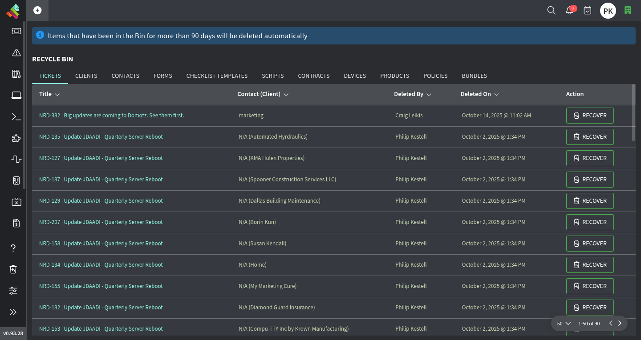Expand the sidebar with double chevron
Image resolution: width=641 pixels, height=340 pixels.
click(x=13, y=312)
